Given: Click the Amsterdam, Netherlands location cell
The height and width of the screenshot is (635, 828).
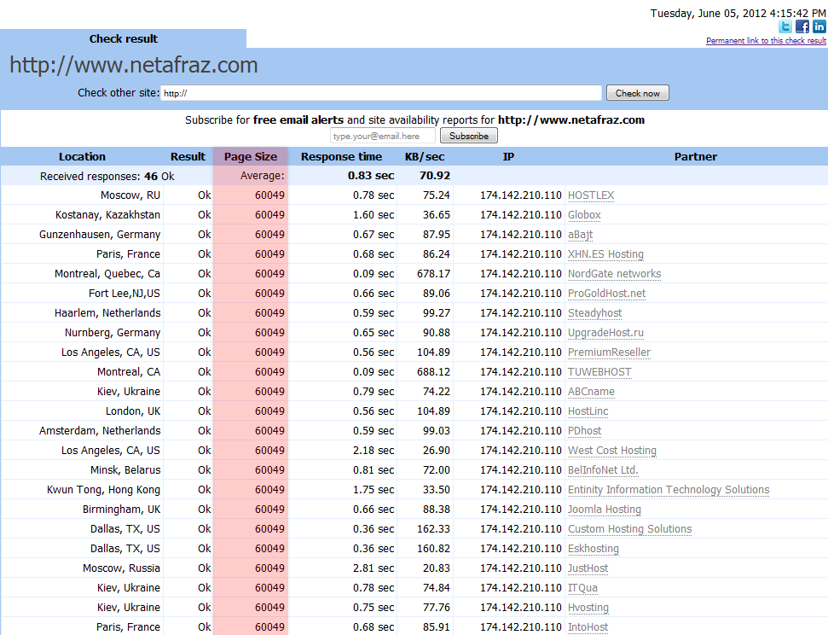Looking at the screenshot, I should (x=99, y=430).
